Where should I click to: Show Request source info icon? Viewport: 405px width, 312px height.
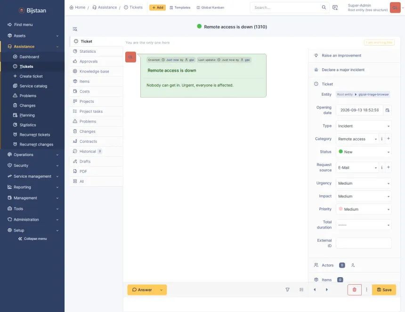[x=382, y=167]
